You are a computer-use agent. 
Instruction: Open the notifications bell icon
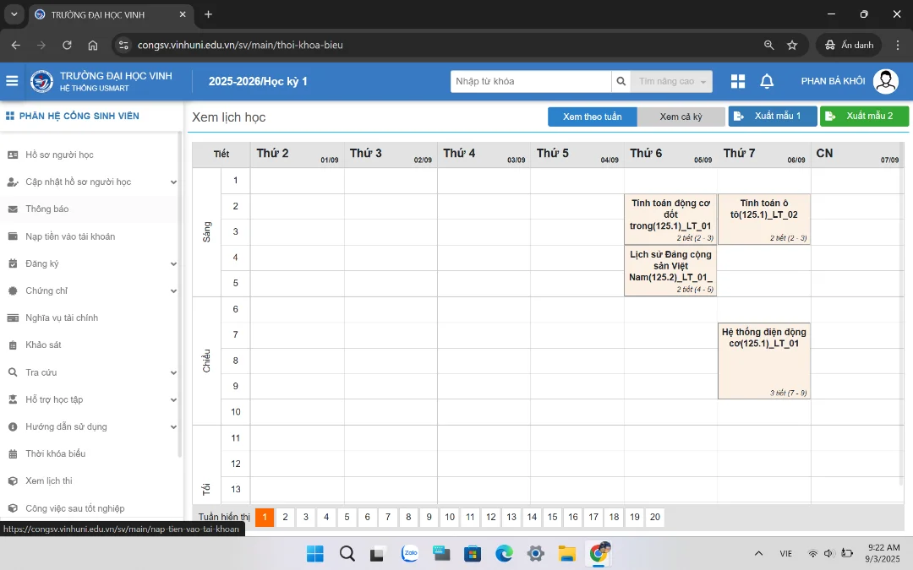(x=767, y=81)
